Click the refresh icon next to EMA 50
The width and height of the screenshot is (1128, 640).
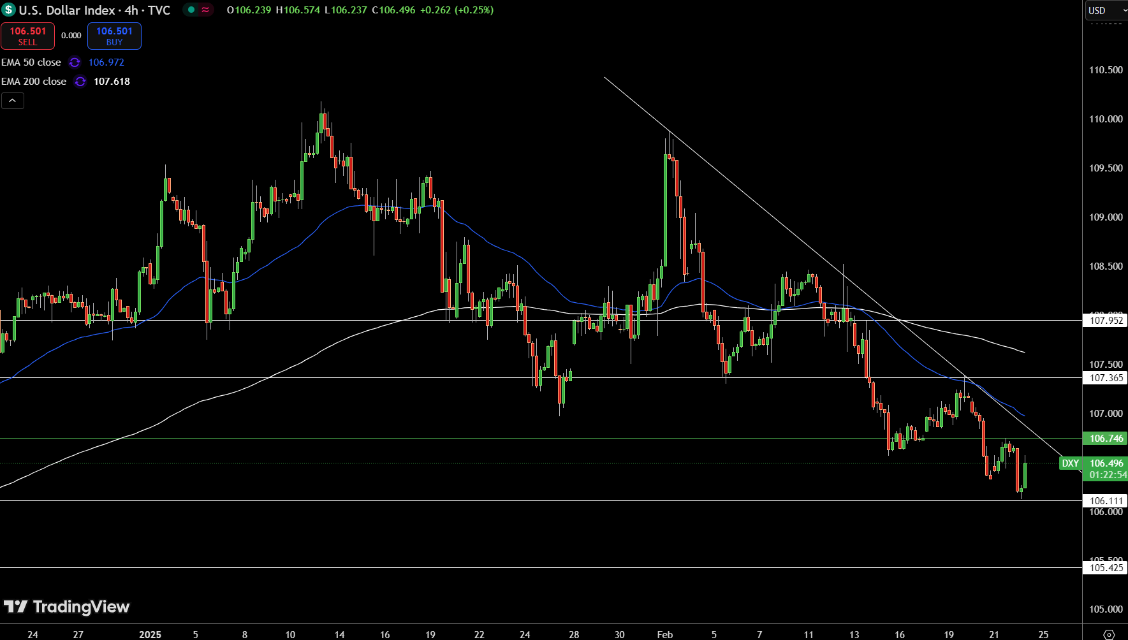tap(75, 62)
